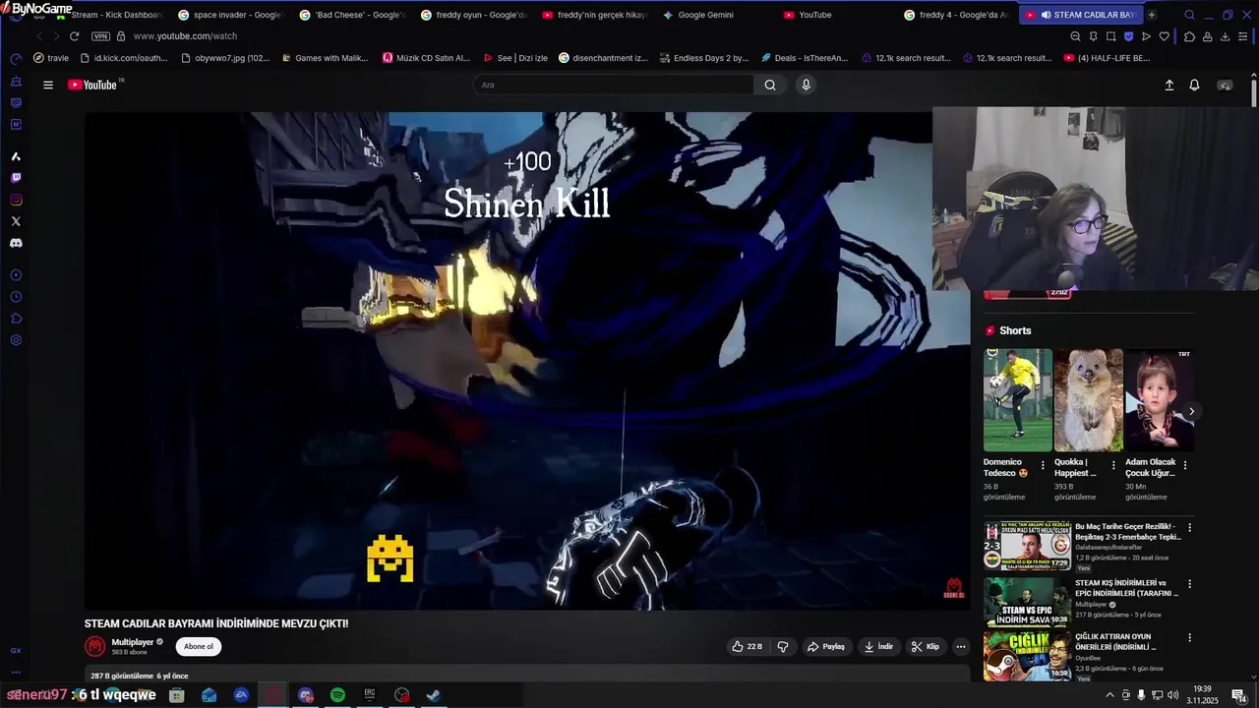1259x708 pixels.
Task: Open the browser extensions cube icon
Action: (x=1189, y=36)
